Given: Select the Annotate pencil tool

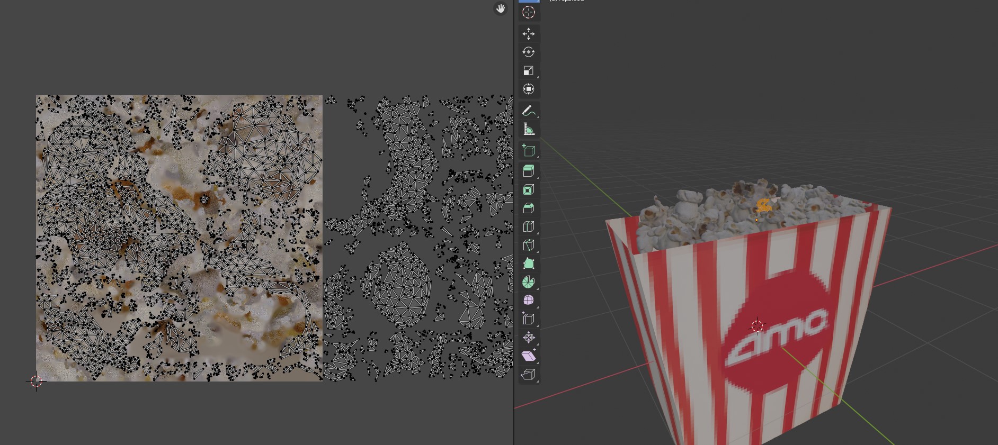Looking at the screenshot, I should point(528,111).
